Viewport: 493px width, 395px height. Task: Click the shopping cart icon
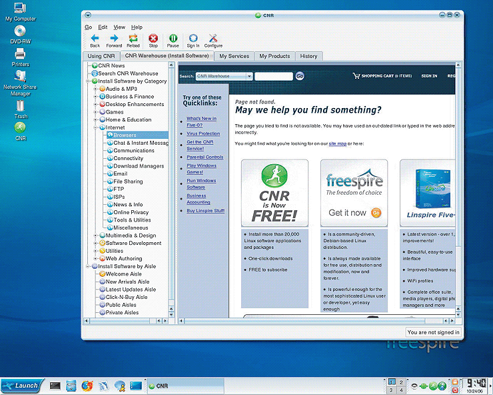356,76
